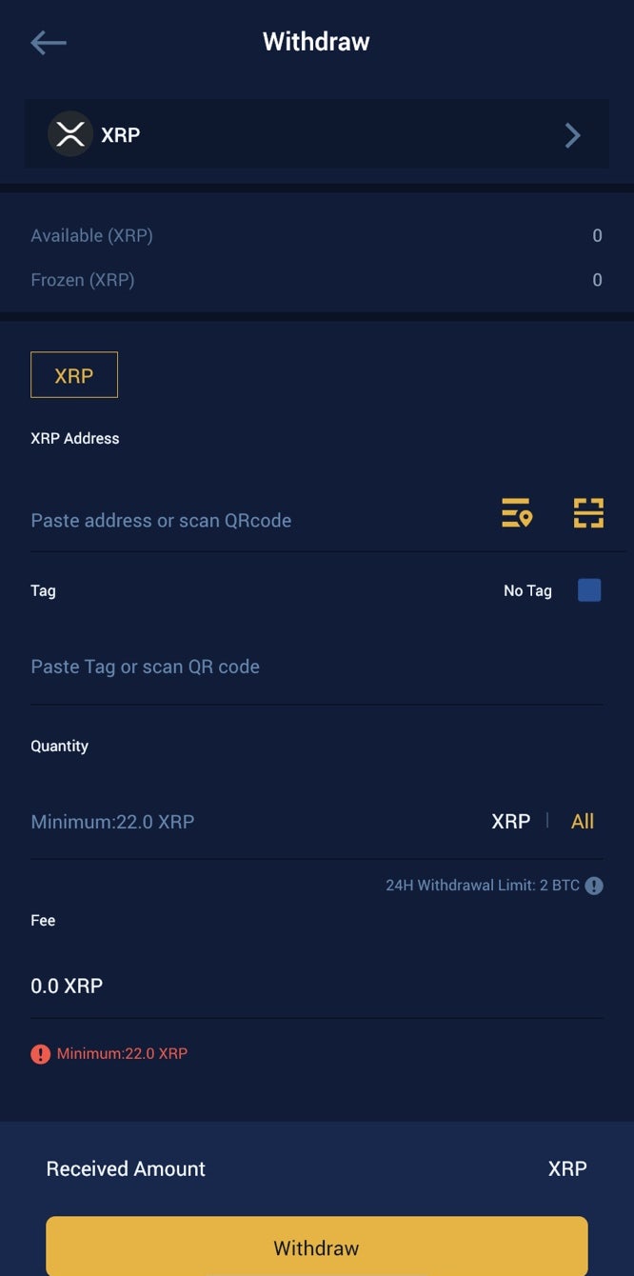Tap the Available (XRP) balance row
The height and width of the screenshot is (1276, 634).
(x=316, y=235)
